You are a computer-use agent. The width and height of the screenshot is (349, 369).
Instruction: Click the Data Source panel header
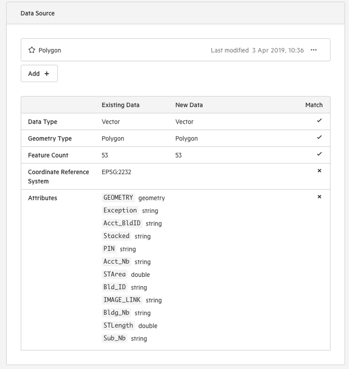point(175,13)
